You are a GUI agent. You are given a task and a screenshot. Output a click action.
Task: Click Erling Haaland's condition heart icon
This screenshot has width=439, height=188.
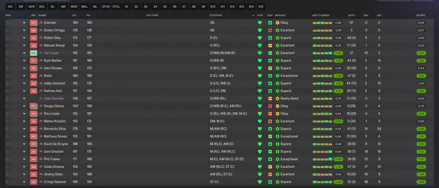coord(260,182)
